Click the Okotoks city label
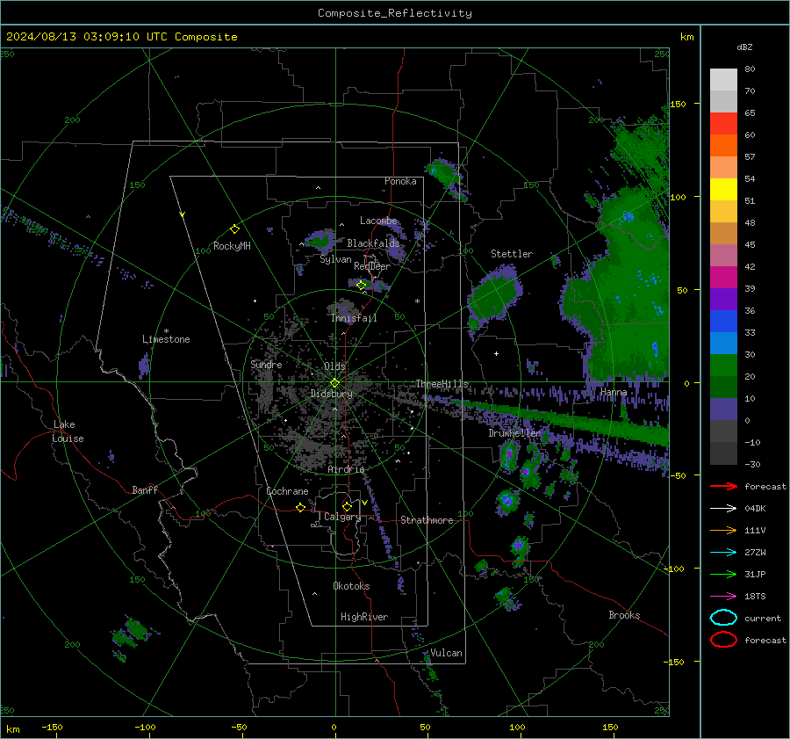 tap(351, 586)
